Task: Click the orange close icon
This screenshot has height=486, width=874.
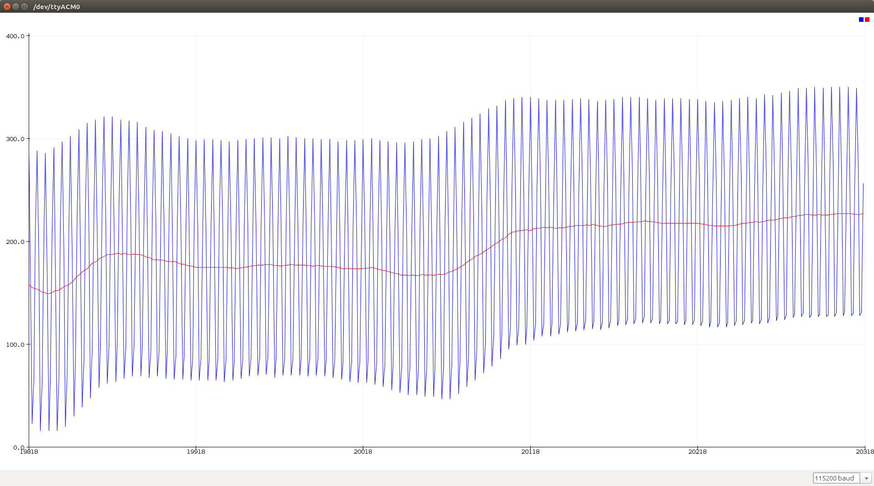Action: coord(7,7)
